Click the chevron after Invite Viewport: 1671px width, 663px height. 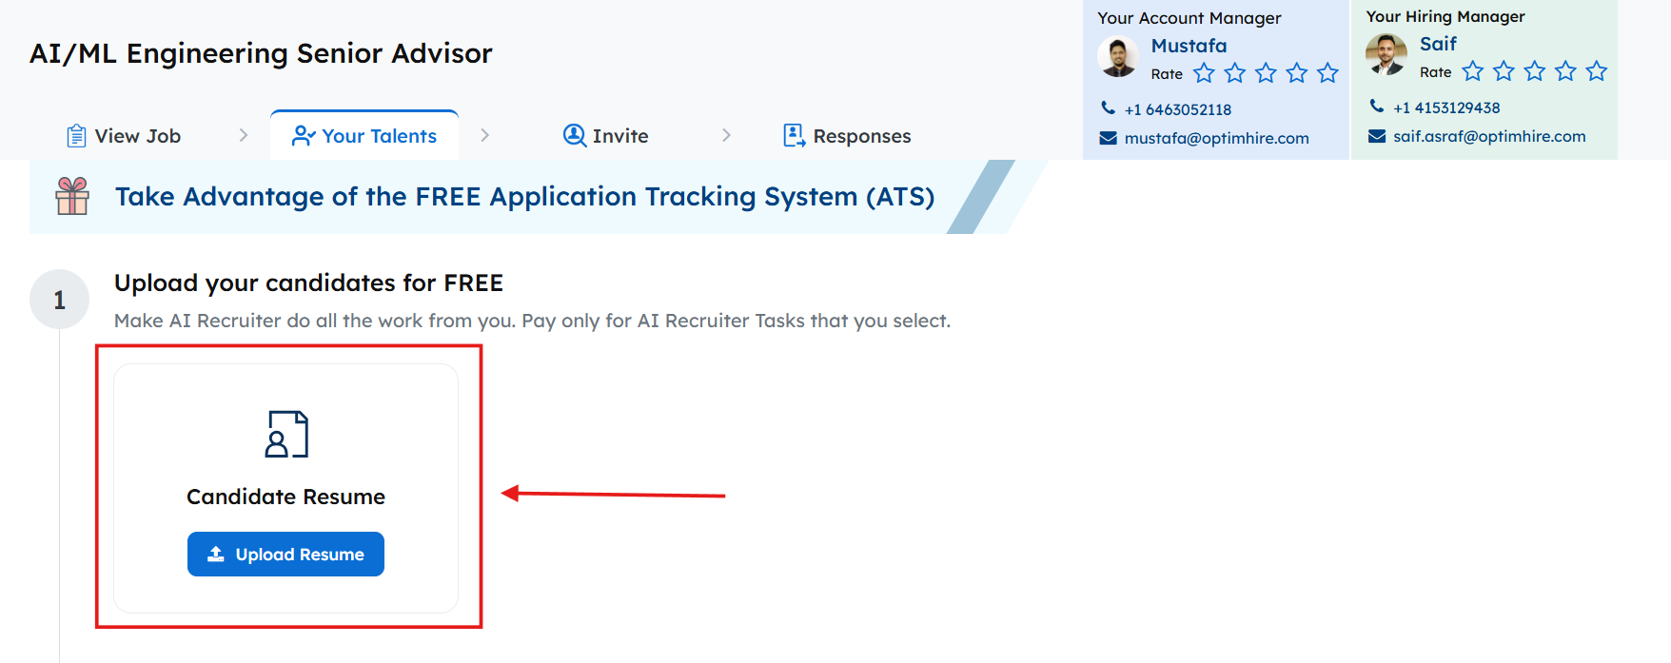click(x=726, y=136)
